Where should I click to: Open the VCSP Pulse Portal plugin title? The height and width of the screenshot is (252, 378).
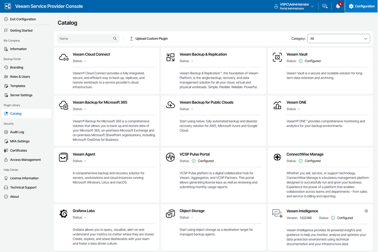coord(195,154)
